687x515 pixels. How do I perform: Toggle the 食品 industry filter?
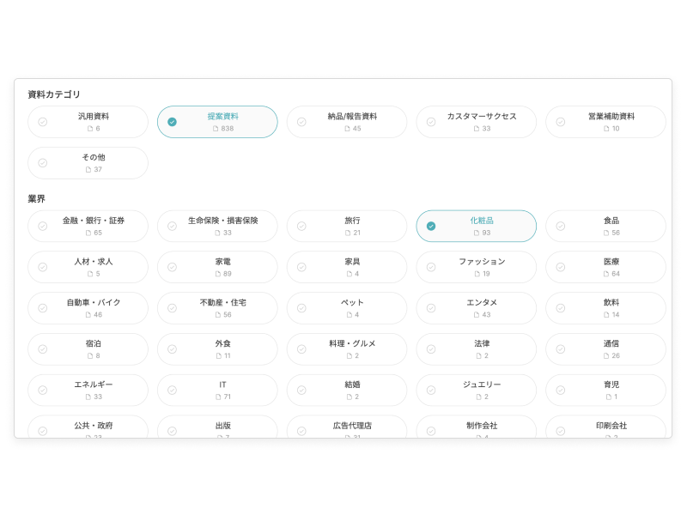605,227
